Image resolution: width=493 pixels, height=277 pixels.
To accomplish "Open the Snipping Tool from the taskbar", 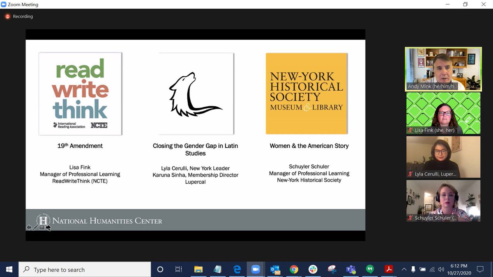I will (332, 270).
